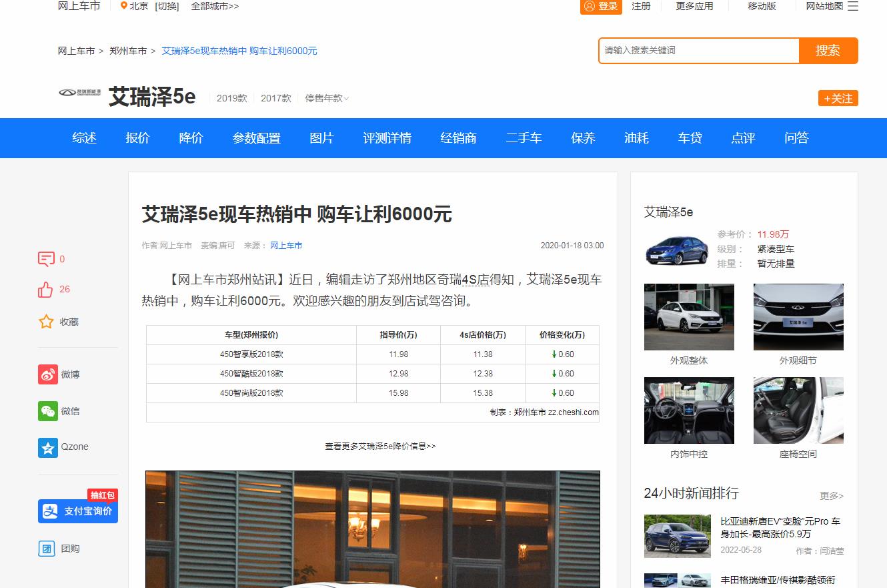Open the 油耗 fuel consumption tab

(636, 138)
